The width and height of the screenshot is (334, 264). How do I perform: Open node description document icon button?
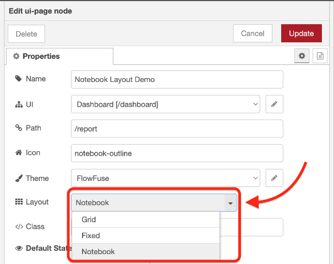[x=320, y=56]
